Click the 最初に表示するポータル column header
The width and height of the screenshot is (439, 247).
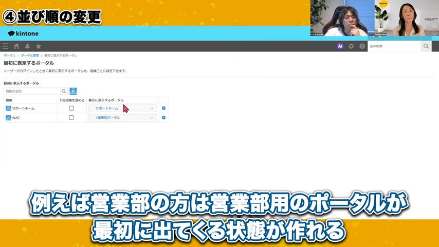(106, 100)
